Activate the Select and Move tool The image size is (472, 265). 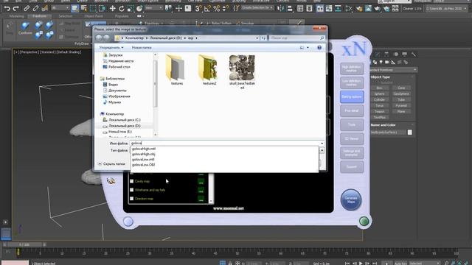[x=112, y=8]
